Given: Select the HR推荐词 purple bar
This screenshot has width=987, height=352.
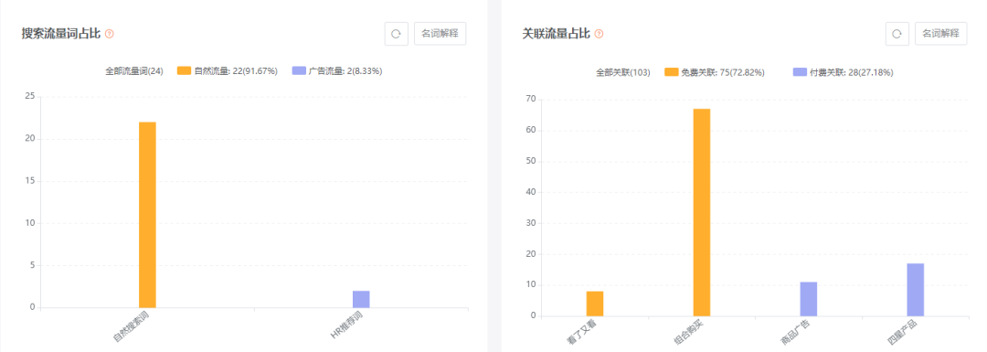Looking at the screenshot, I should tap(361, 299).
